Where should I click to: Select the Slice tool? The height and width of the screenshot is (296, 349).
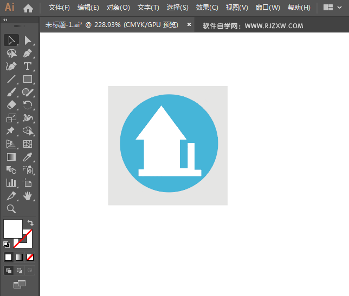11,196
